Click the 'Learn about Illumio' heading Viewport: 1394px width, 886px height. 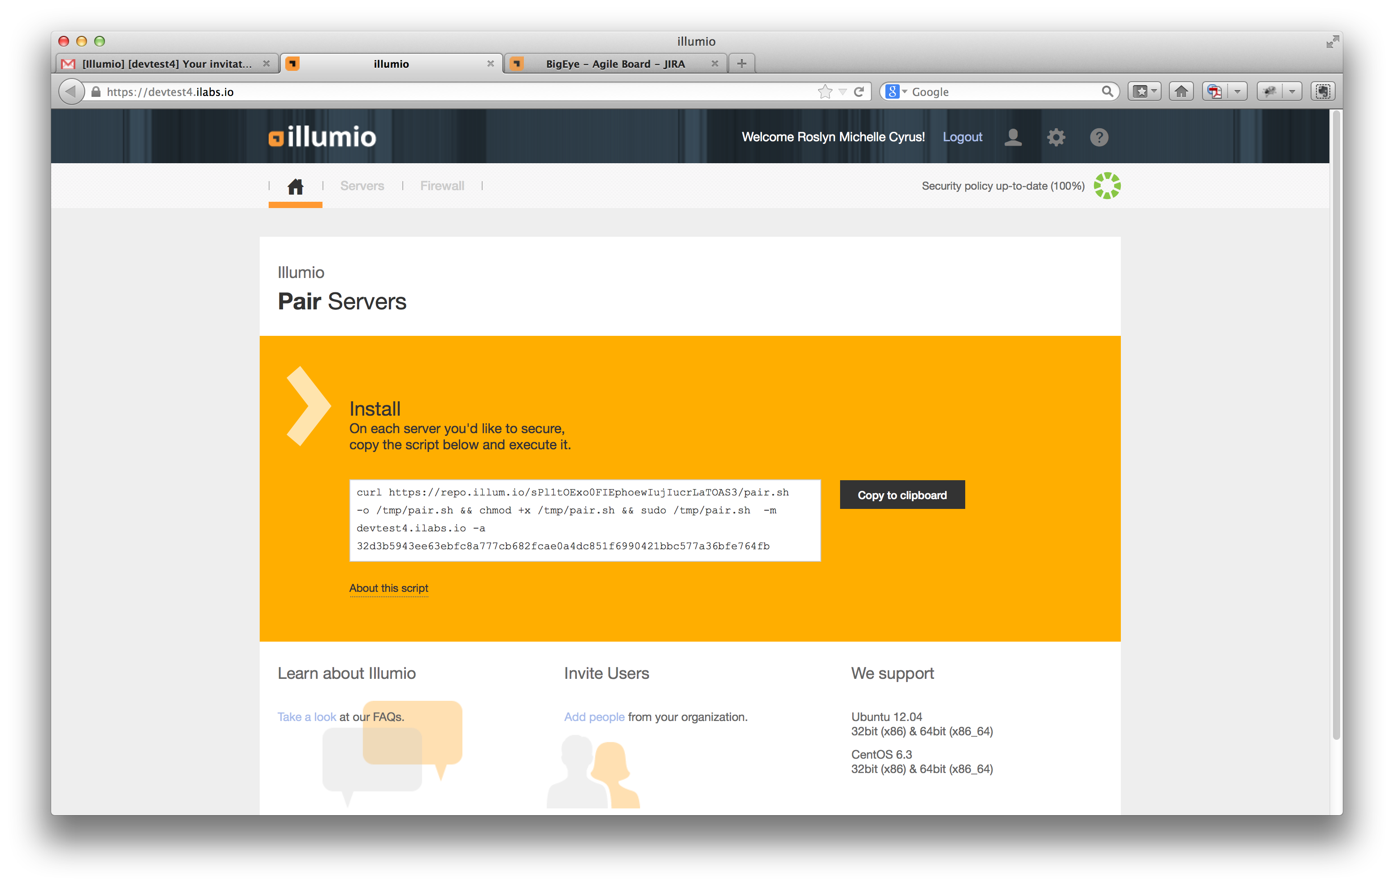(346, 673)
